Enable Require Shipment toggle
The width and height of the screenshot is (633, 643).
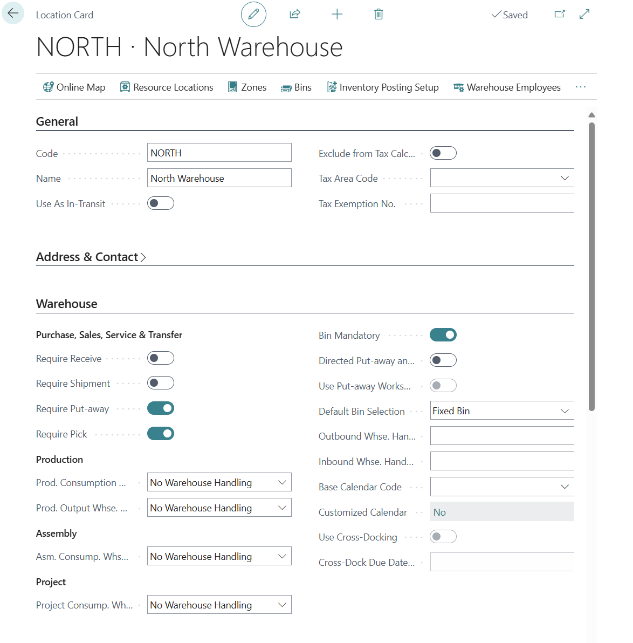(x=161, y=383)
